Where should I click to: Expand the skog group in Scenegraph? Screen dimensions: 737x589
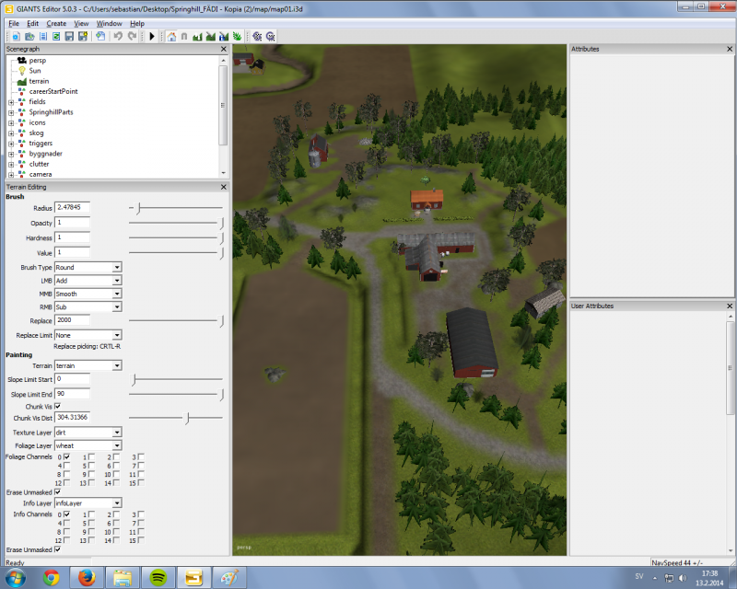point(11,133)
